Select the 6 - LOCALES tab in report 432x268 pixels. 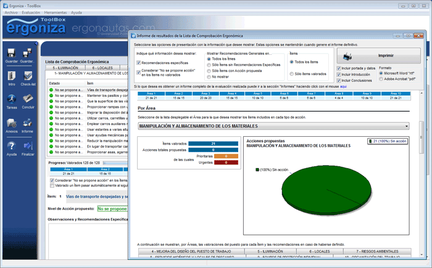[x=320, y=251]
